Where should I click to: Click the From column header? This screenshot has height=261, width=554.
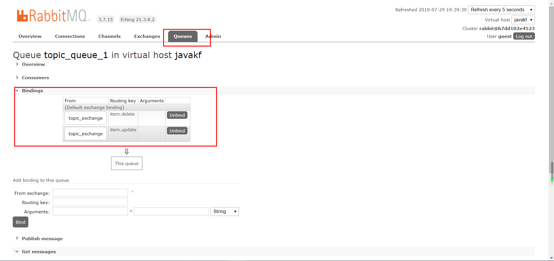tap(86, 101)
